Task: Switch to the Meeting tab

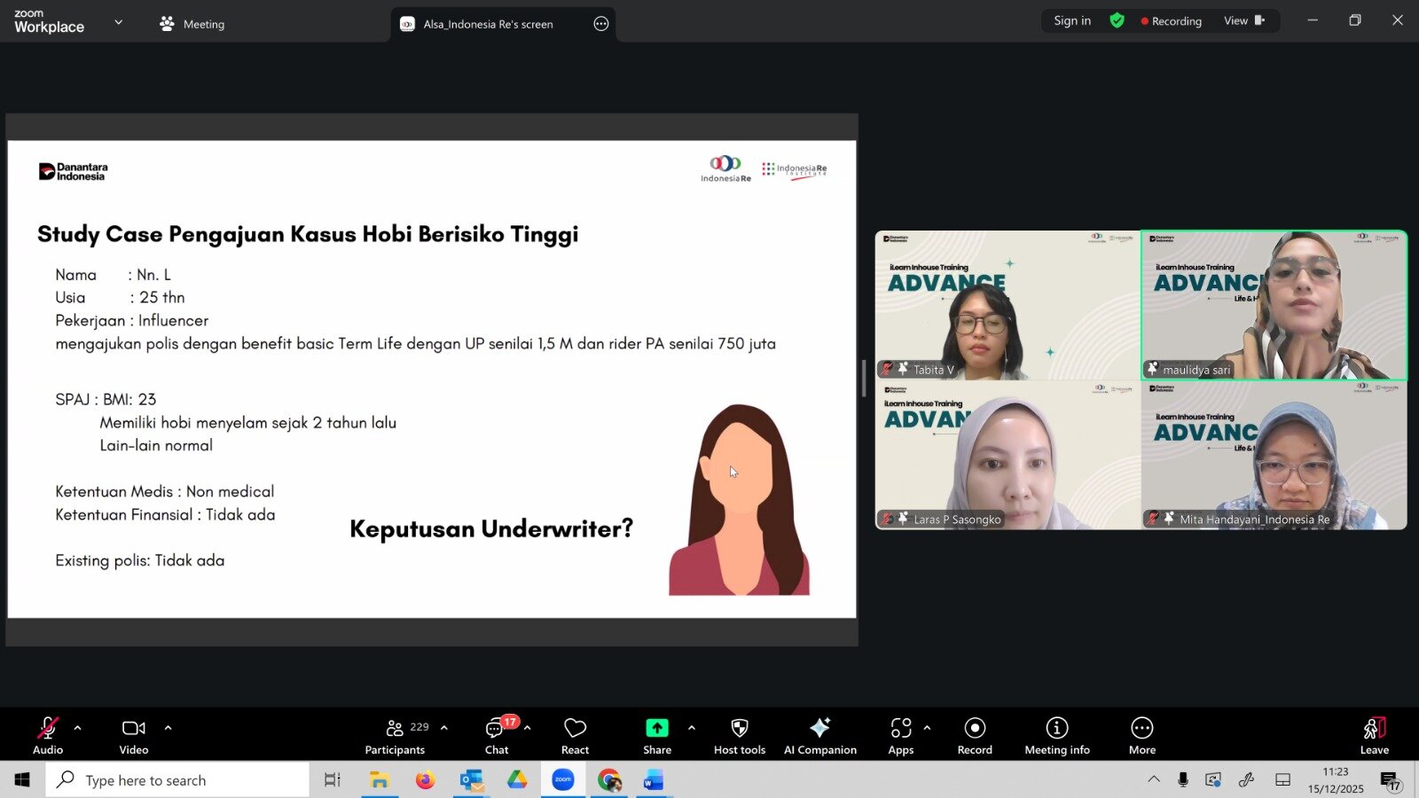Action: tap(192, 24)
